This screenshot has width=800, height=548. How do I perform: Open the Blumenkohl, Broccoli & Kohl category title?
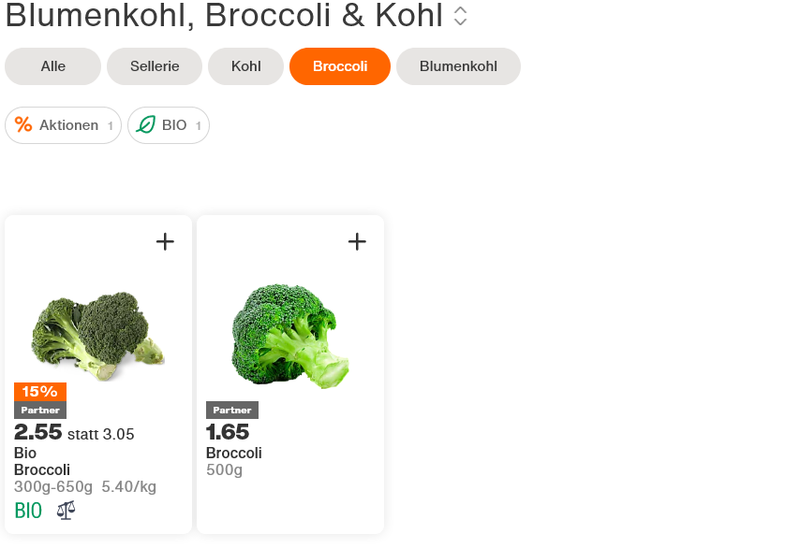point(224,16)
